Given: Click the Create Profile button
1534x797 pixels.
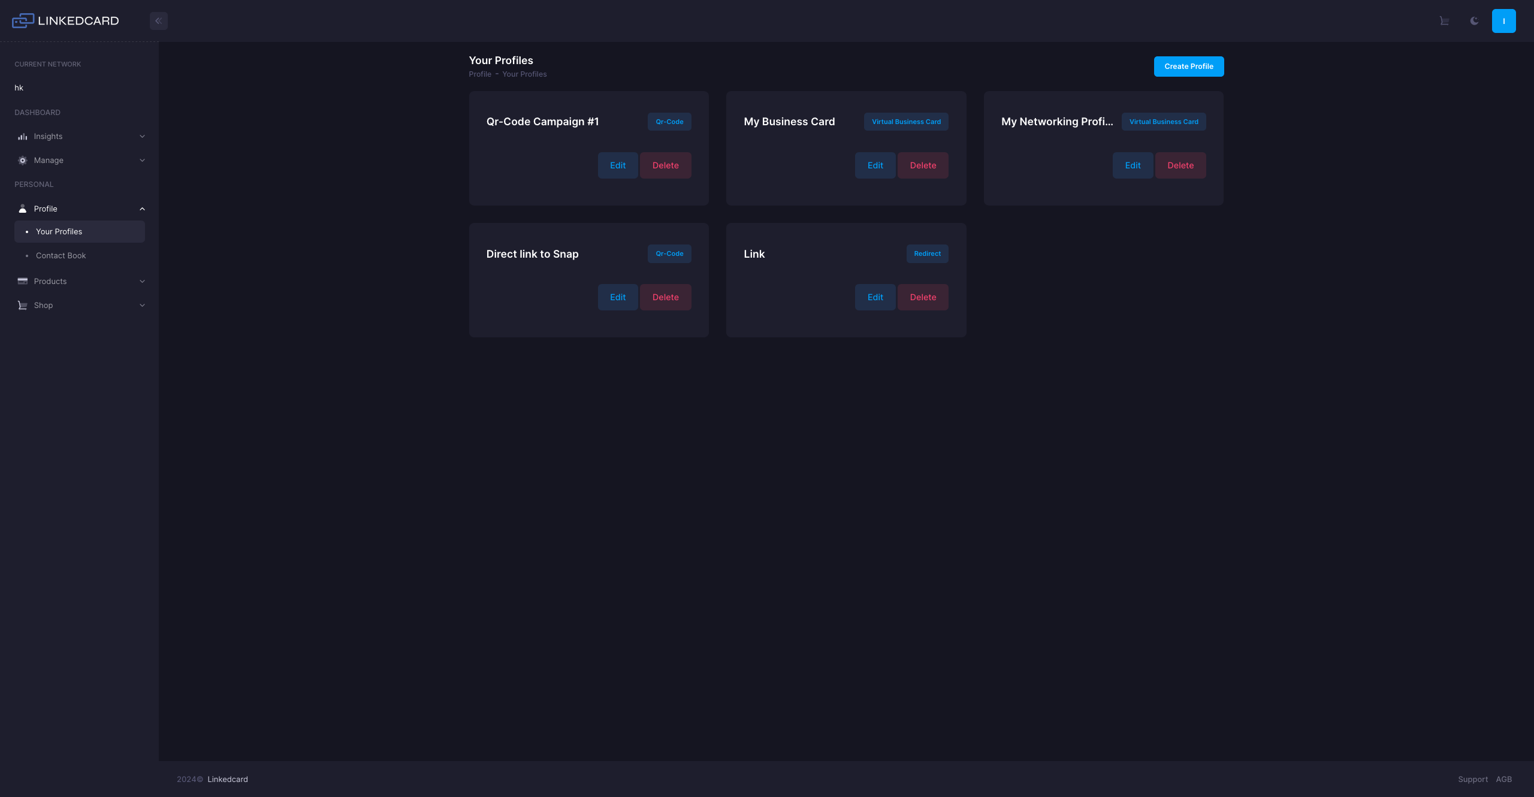Looking at the screenshot, I should click(1189, 67).
